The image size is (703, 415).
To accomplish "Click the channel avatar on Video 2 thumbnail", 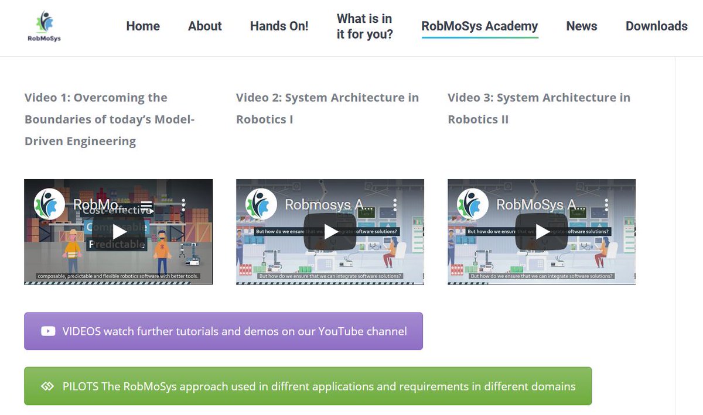I will click(x=261, y=204).
